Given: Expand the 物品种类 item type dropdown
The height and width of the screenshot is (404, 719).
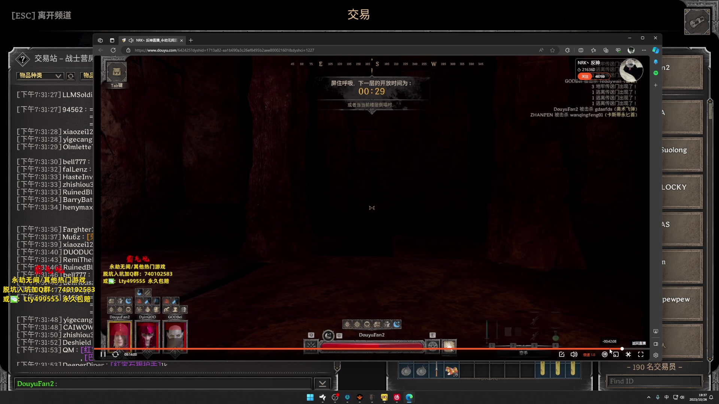Looking at the screenshot, I should pyautogui.click(x=40, y=76).
